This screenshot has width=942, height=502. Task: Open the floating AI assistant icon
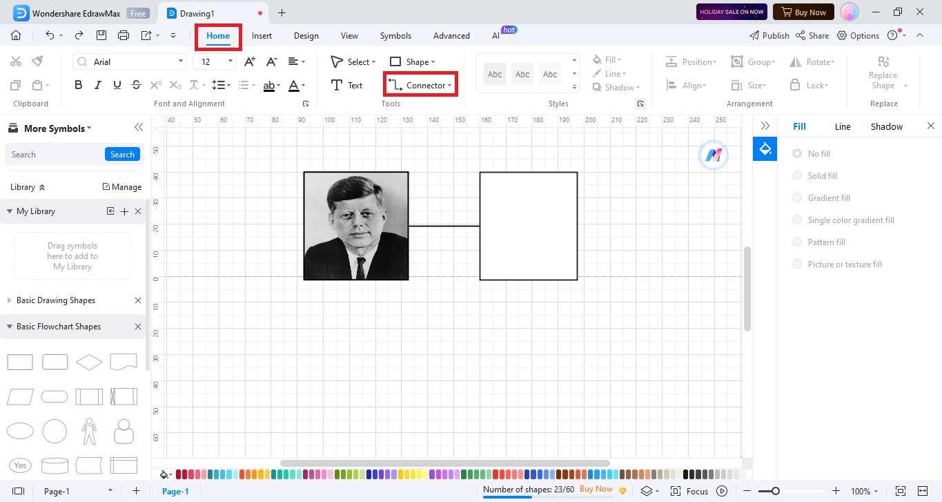click(713, 155)
